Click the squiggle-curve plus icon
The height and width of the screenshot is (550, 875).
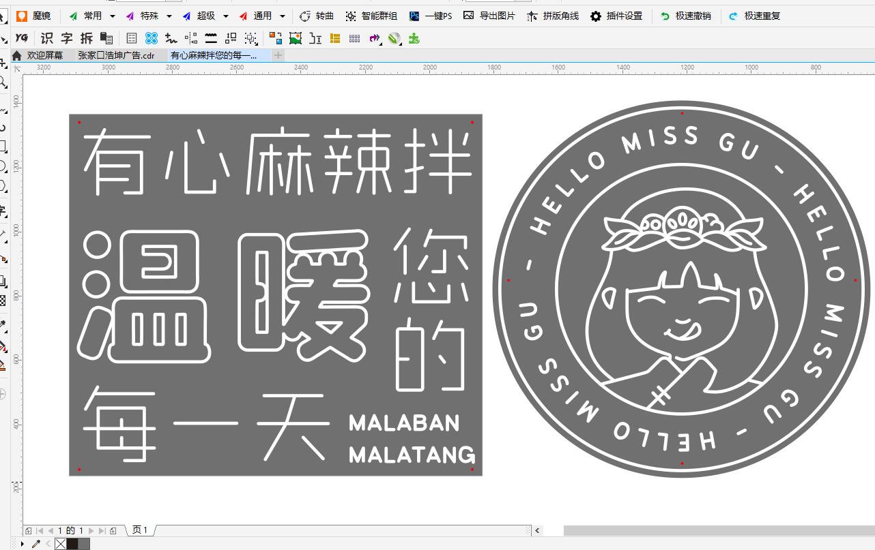[171, 38]
